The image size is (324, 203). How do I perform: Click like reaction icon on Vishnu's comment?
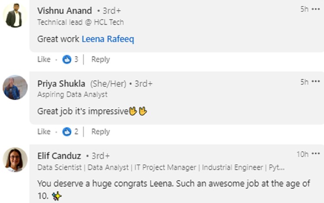(x=67, y=59)
